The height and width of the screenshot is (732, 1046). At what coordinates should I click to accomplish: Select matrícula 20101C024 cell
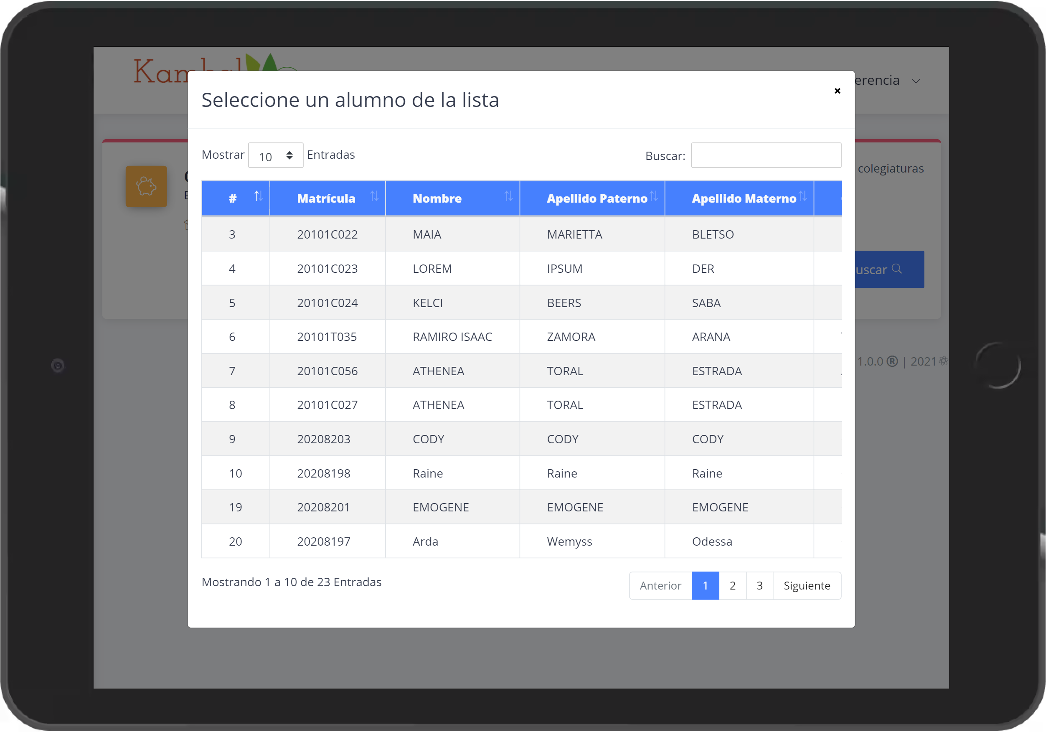327,302
